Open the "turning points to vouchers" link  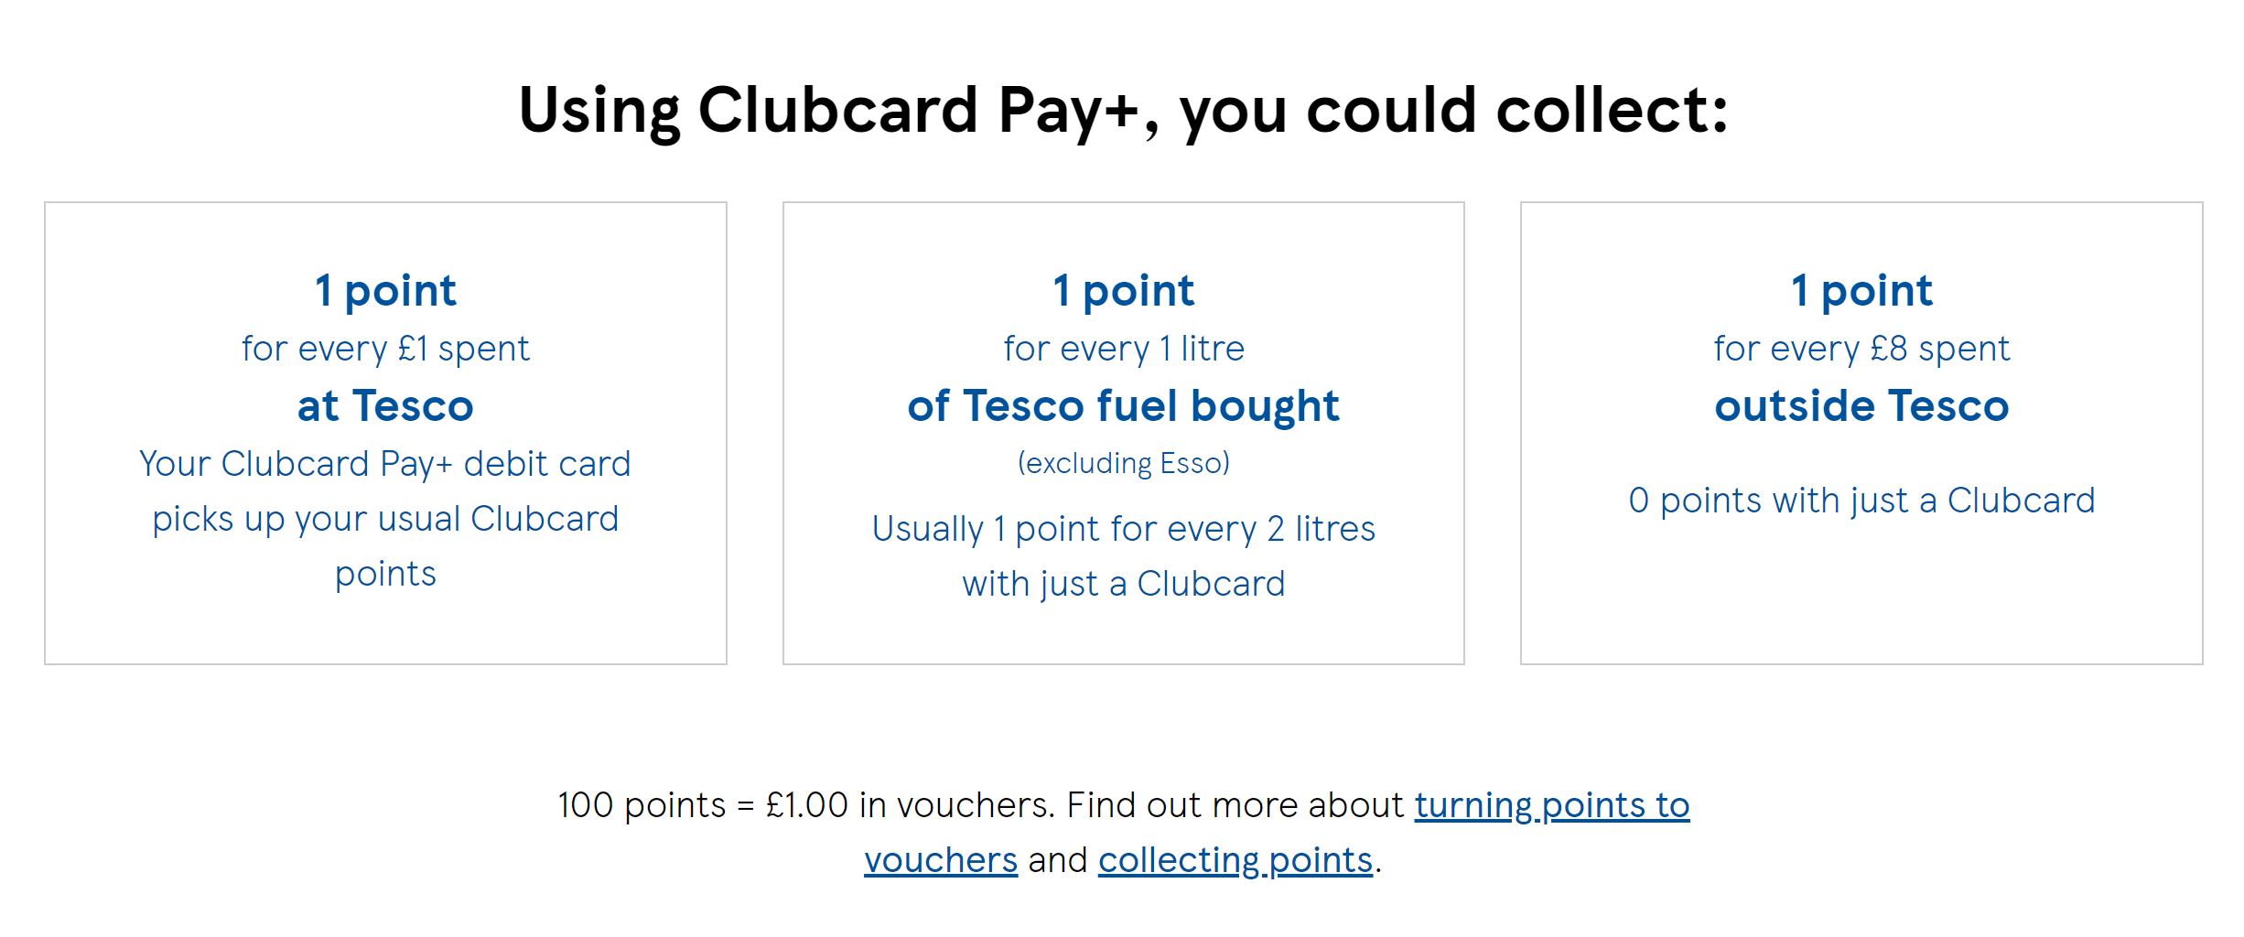click(1551, 805)
